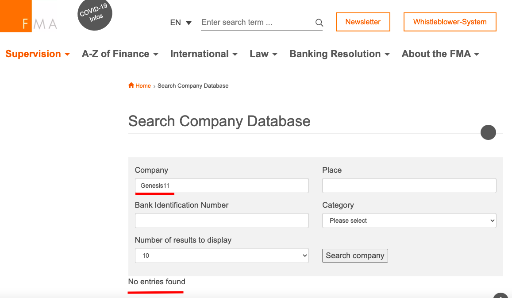
Task: Click the orange home icon in breadcrumb
Action: (x=131, y=85)
